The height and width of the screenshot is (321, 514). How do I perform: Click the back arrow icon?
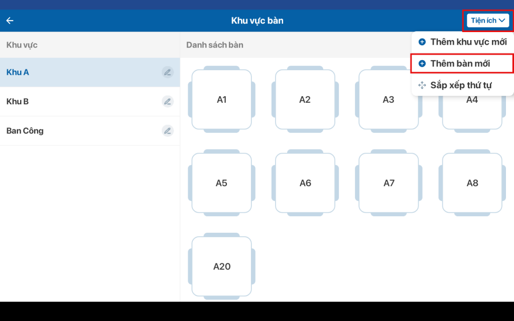(10, 21)
